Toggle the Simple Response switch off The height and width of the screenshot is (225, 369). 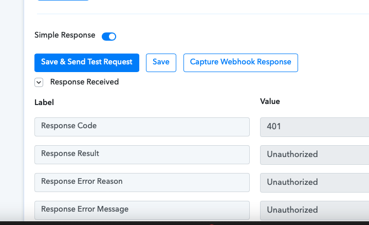click(109, 37)
